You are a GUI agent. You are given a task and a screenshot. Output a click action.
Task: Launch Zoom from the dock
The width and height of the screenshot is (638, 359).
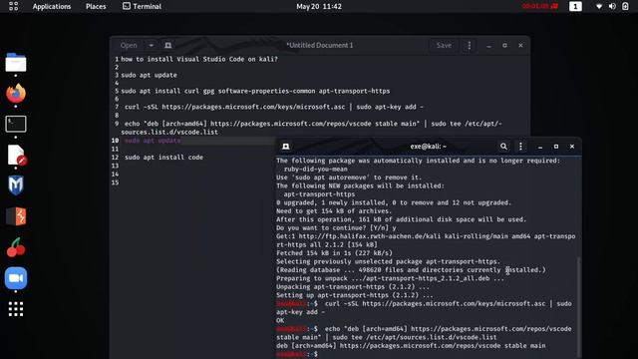click(x=16, y=278)
